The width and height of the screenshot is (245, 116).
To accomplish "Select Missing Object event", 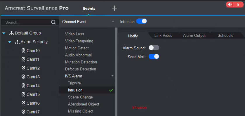I will 81,111.
